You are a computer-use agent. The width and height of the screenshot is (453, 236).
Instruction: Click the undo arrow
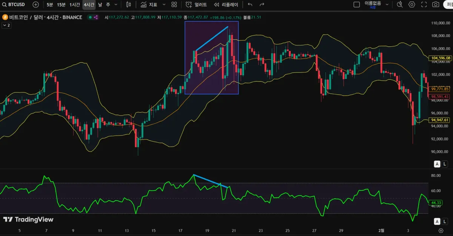[x=250, y=5]
